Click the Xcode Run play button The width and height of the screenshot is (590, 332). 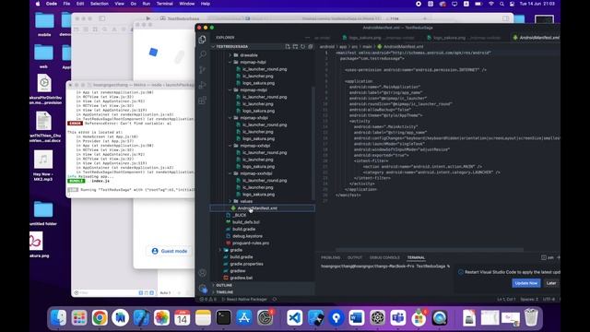pyautogui.click(x=148, y=18)
